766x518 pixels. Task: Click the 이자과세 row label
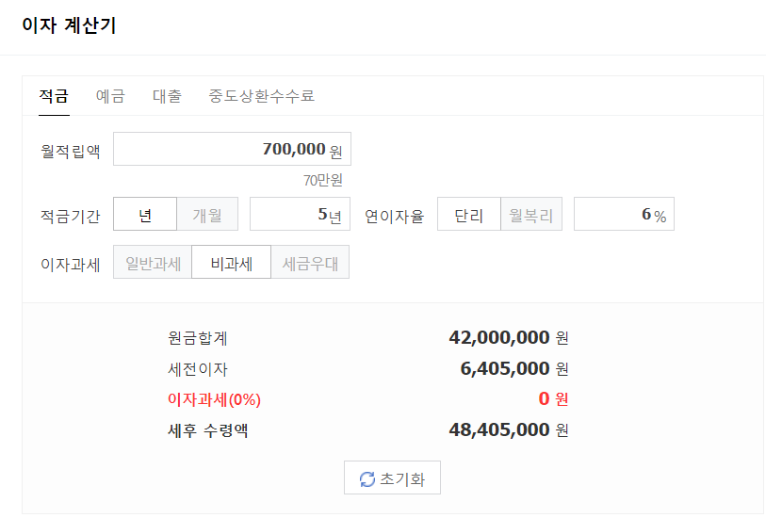tap(71, 264)
